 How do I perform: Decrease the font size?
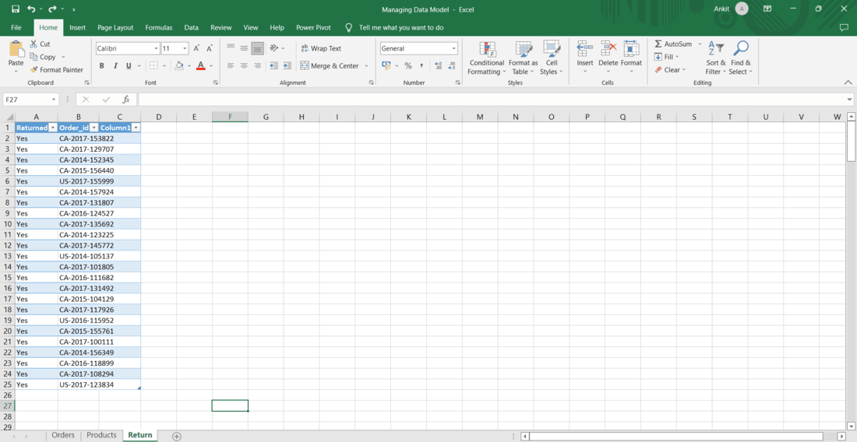[x=209, y=48]
